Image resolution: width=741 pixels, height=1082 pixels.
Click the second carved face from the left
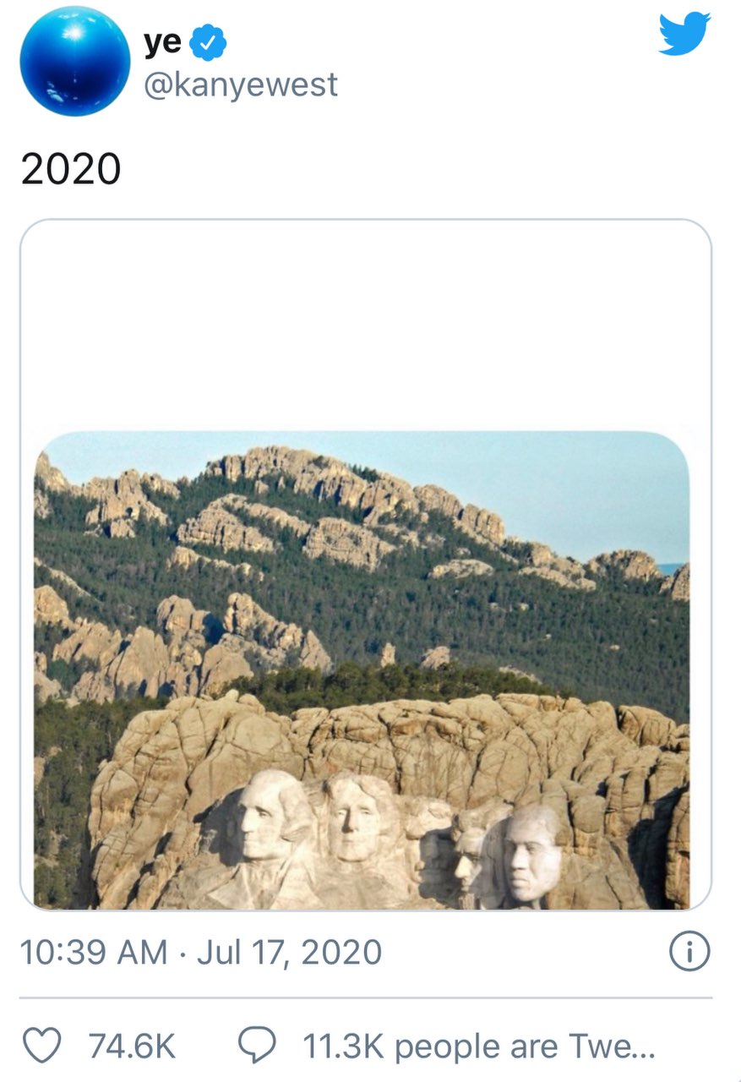point(355,816)
